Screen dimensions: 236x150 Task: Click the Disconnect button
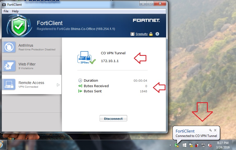pos(113,118)
